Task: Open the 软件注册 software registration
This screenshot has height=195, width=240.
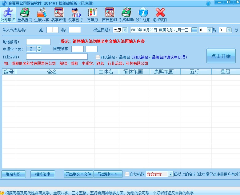Action: coord(143,14)
